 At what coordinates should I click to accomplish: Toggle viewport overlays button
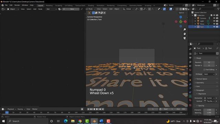171,9
